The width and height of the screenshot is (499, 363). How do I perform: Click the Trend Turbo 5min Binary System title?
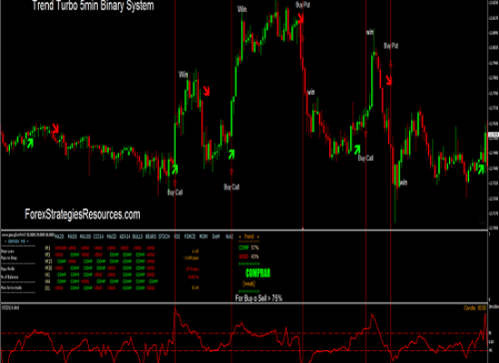93,5
